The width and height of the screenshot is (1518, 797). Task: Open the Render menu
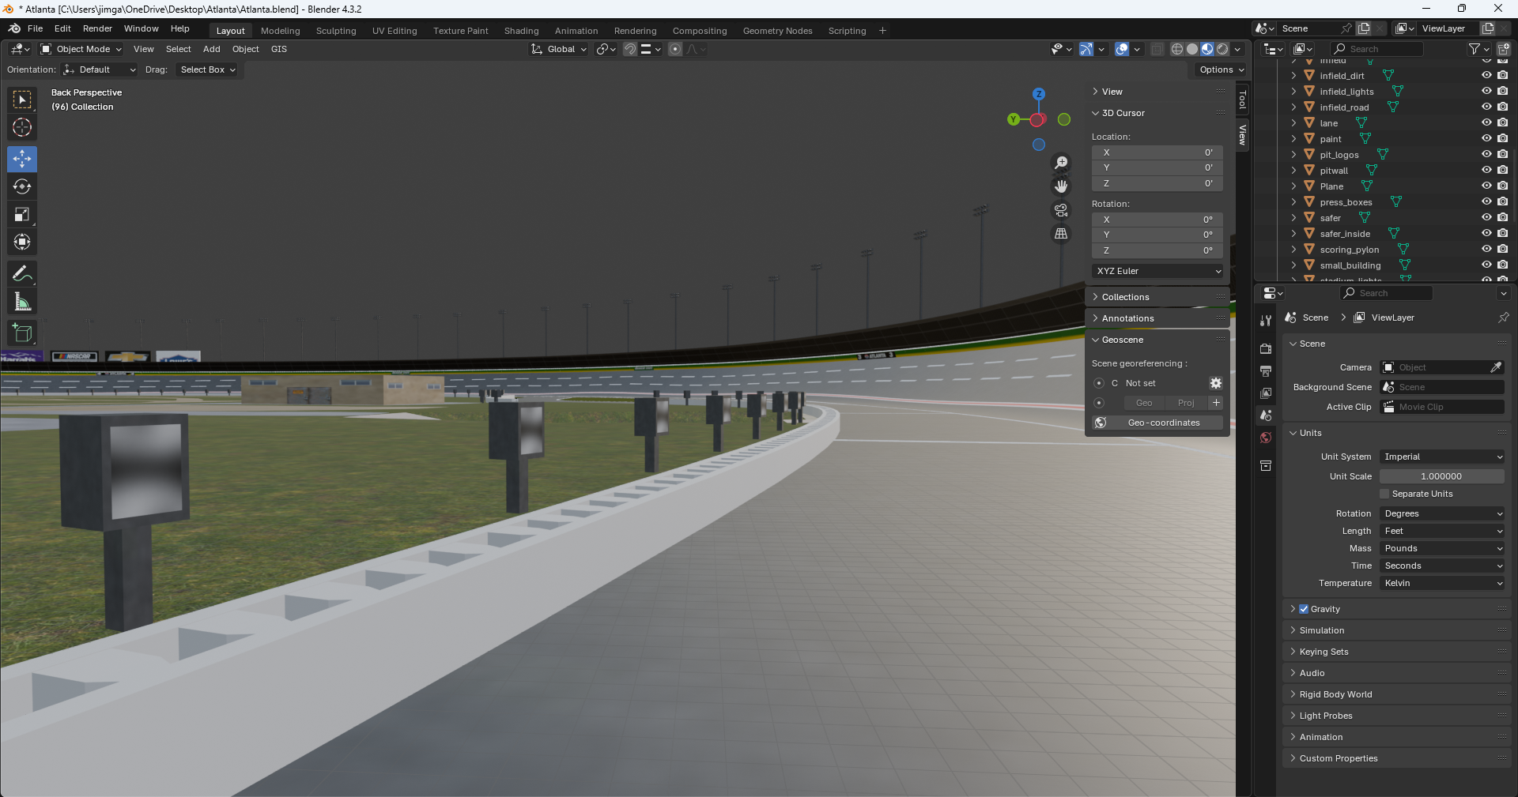point(97,28)
